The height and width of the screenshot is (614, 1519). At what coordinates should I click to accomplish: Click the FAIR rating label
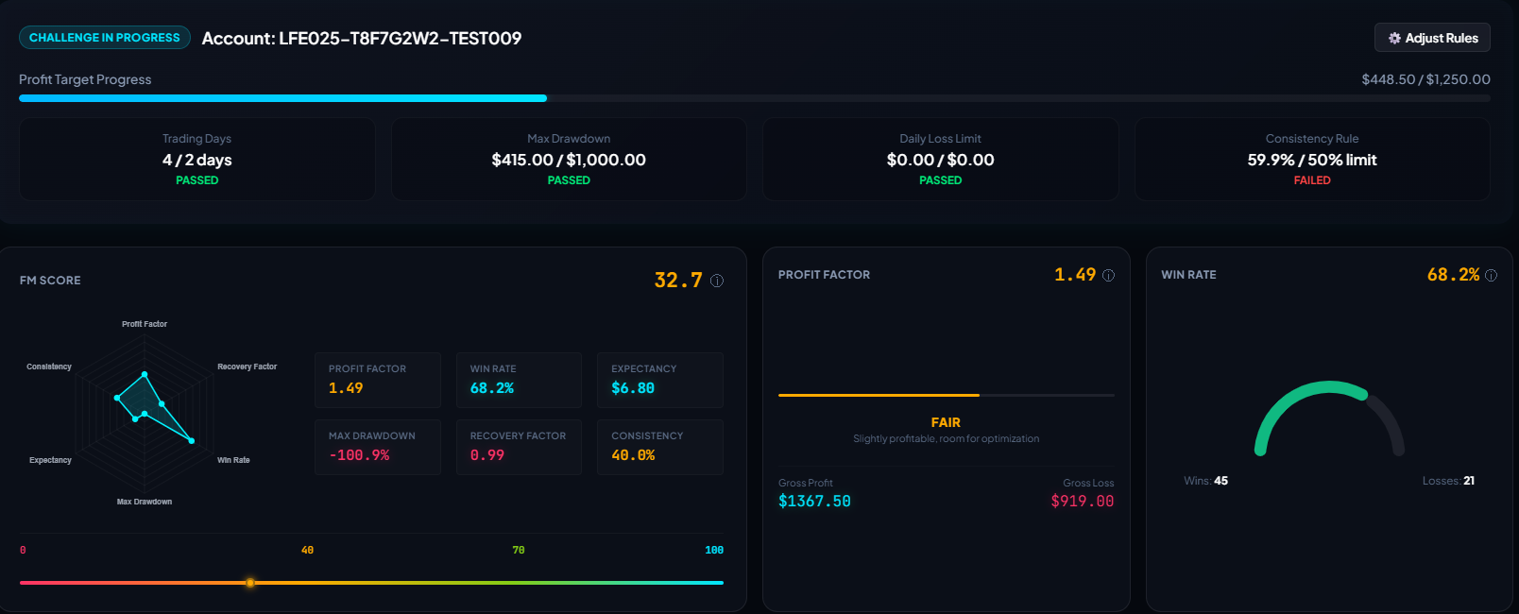tap(946, 422)
